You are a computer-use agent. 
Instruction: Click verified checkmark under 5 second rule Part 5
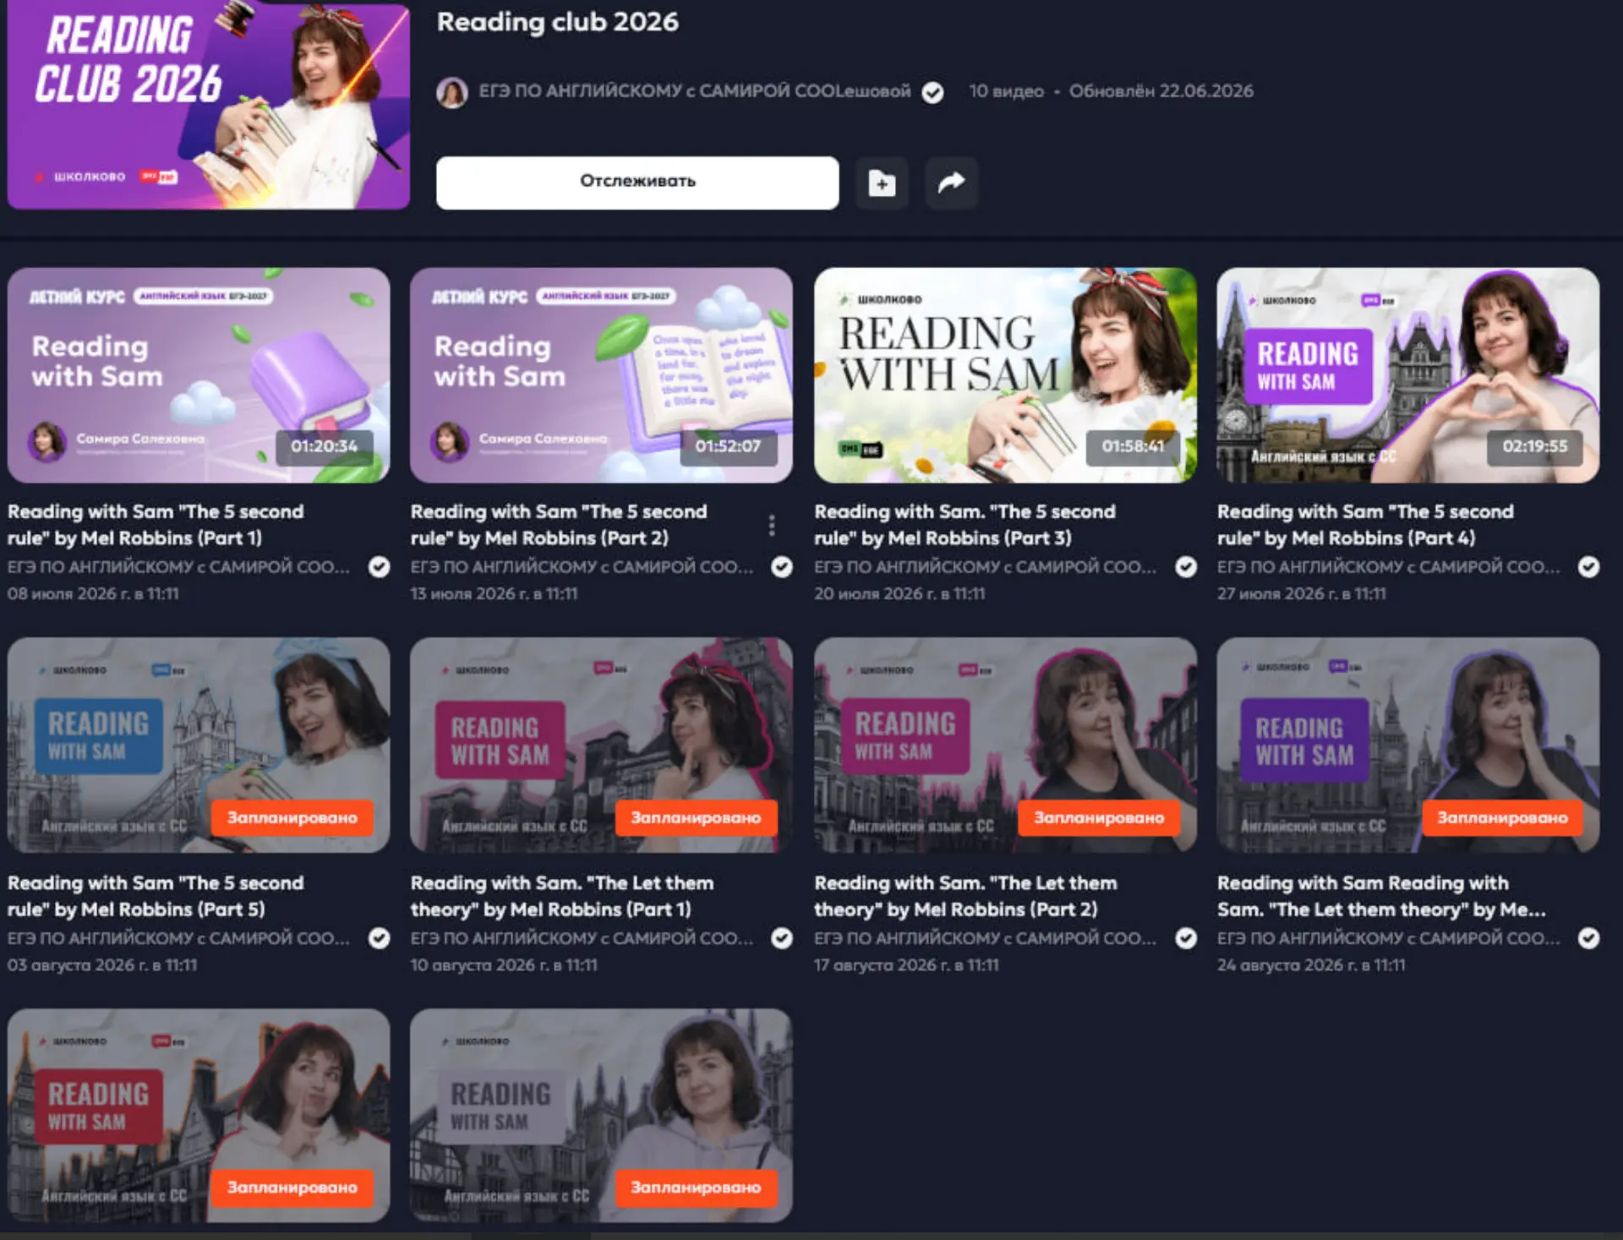380,937
